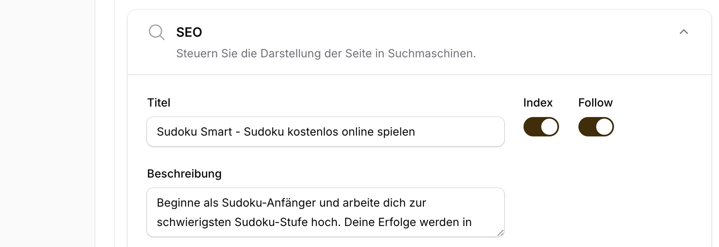Click the magnifying glass icon beside SEO
The image size is (719, 247).
(x=157, y=32)
